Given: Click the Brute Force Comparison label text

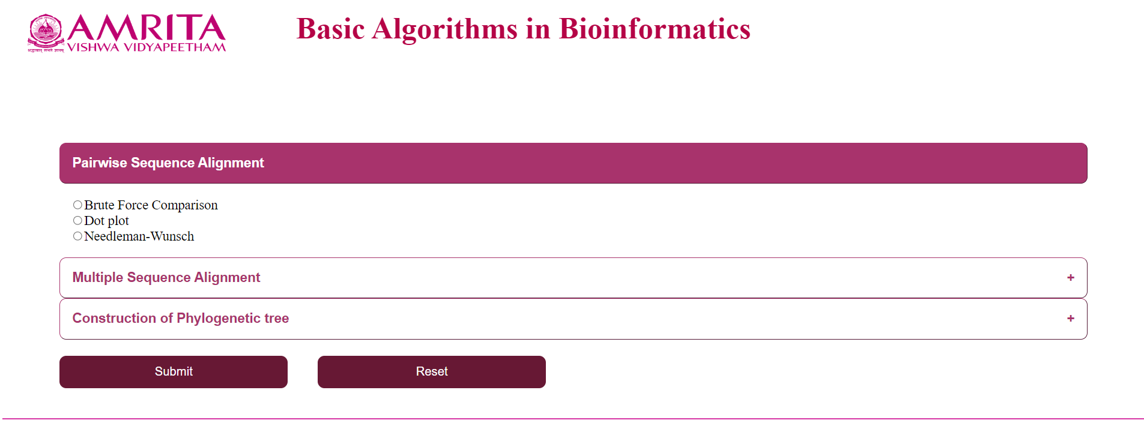Looking at the screenshot, I should click(x=151, y=205).
